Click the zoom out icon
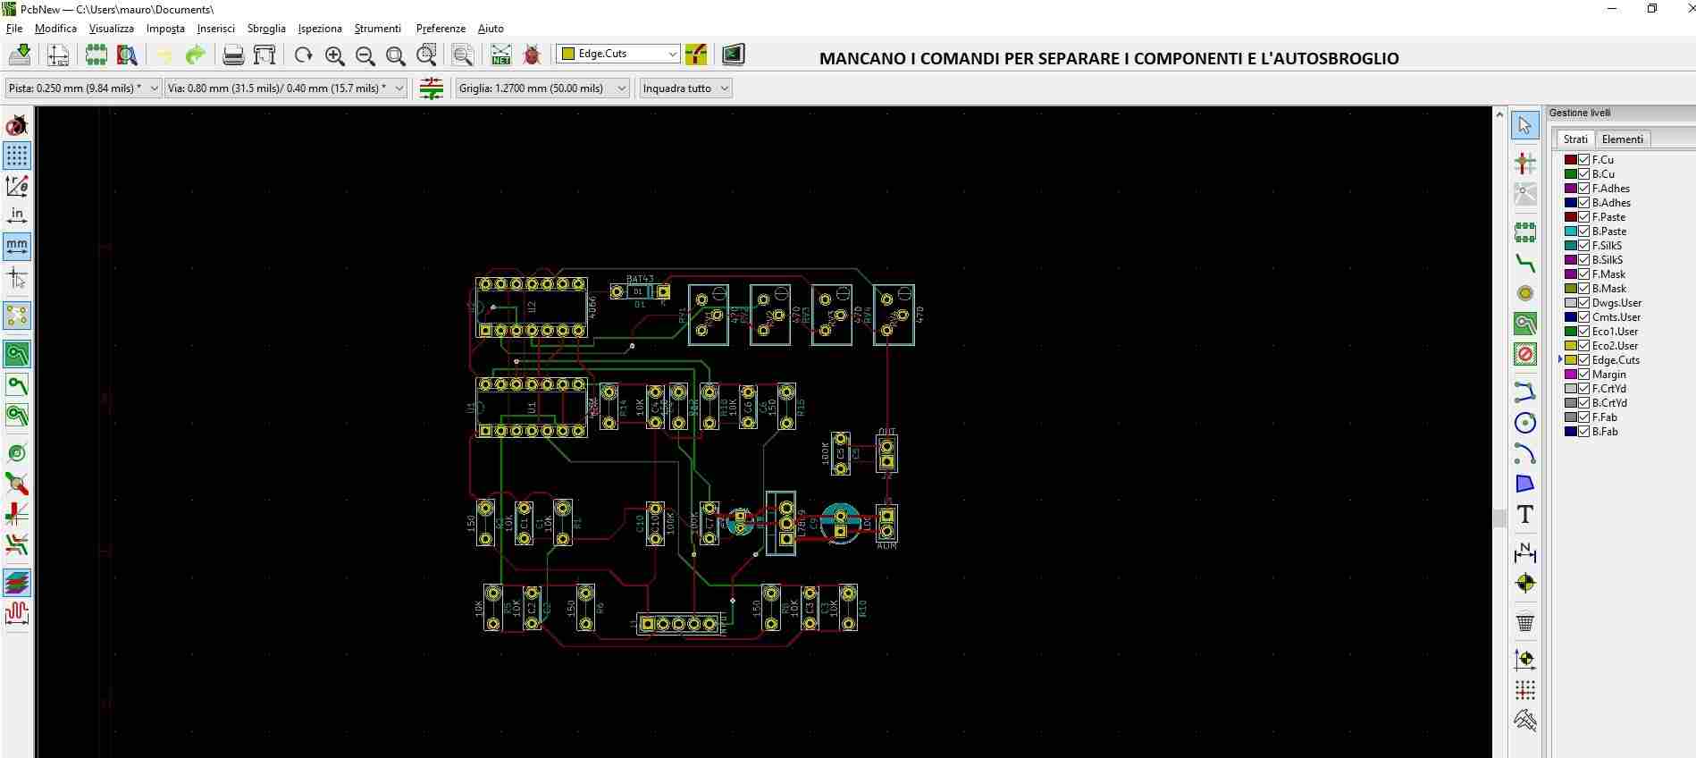Image resolution: width=1696 pixels, height=758 pixels. click(365, 55)
